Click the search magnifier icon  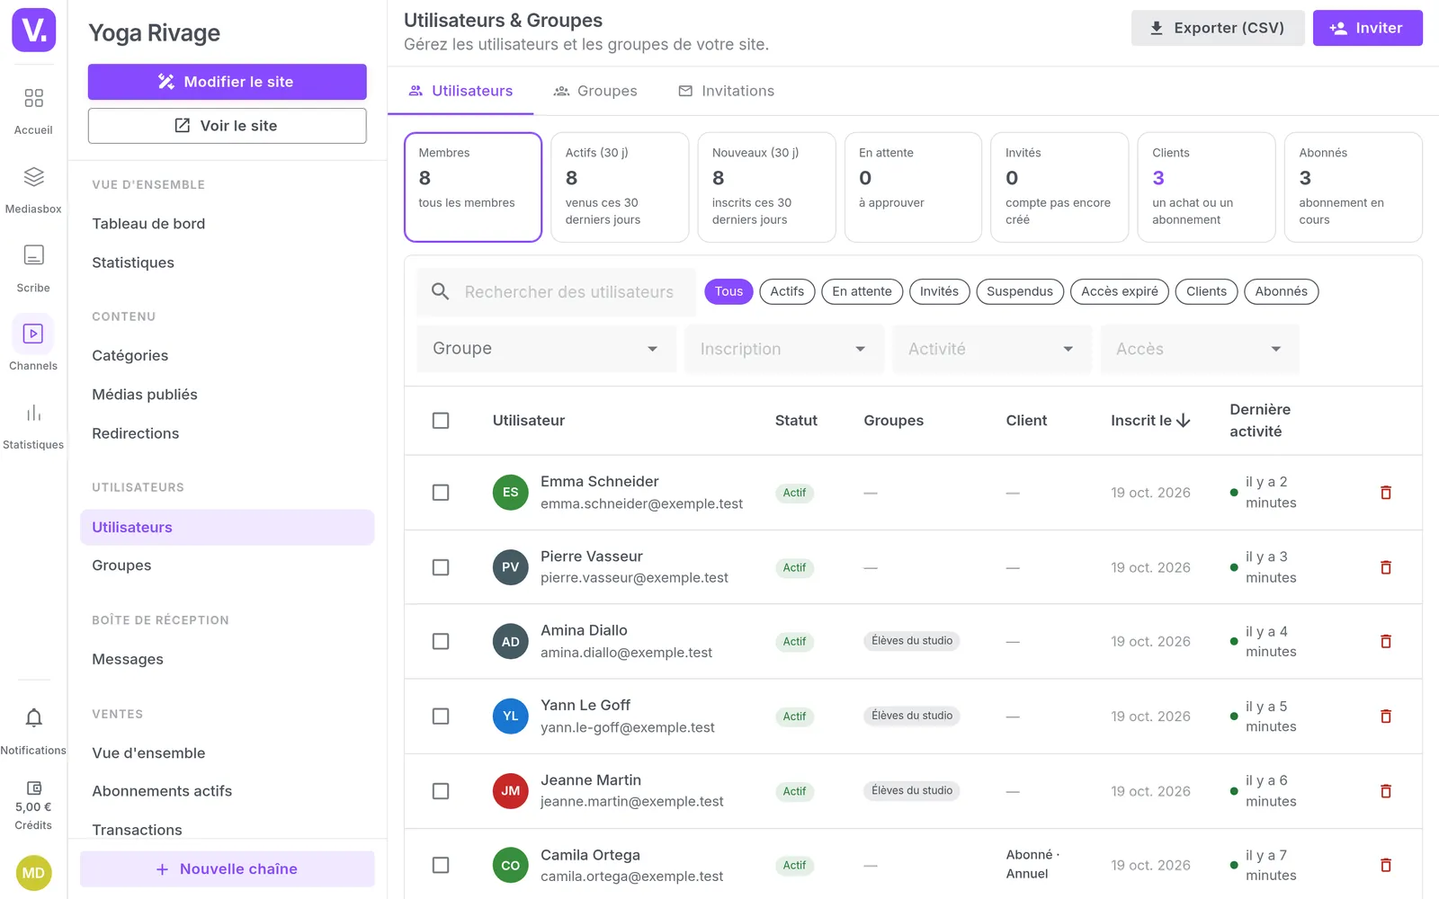point(440,291)
